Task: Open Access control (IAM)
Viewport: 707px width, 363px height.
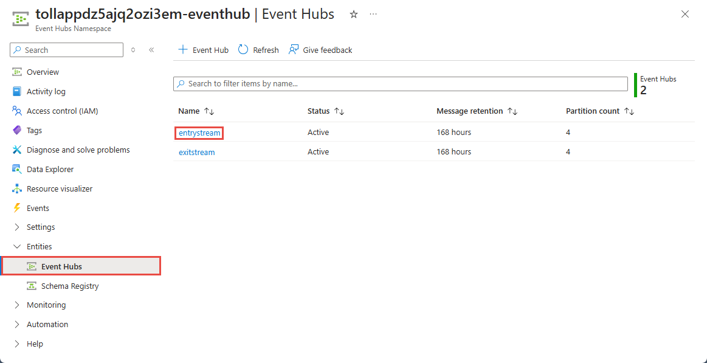Action: pyautogui.click(x=62, y=111)
